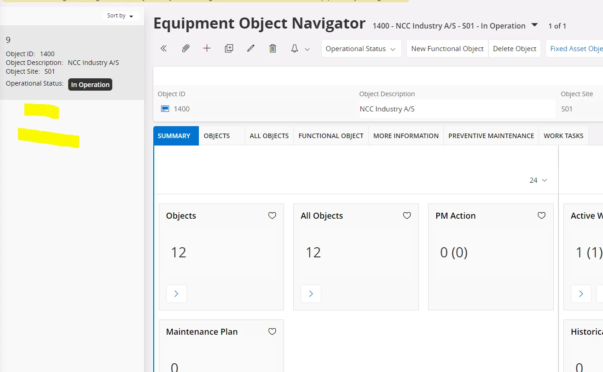The width and height of the screenshot is (603, 372).
Task: Click All Objects card count 12
Action: [x=313, y=252]
